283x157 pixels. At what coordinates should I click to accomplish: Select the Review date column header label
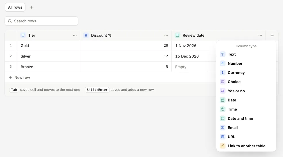[194, 36]
